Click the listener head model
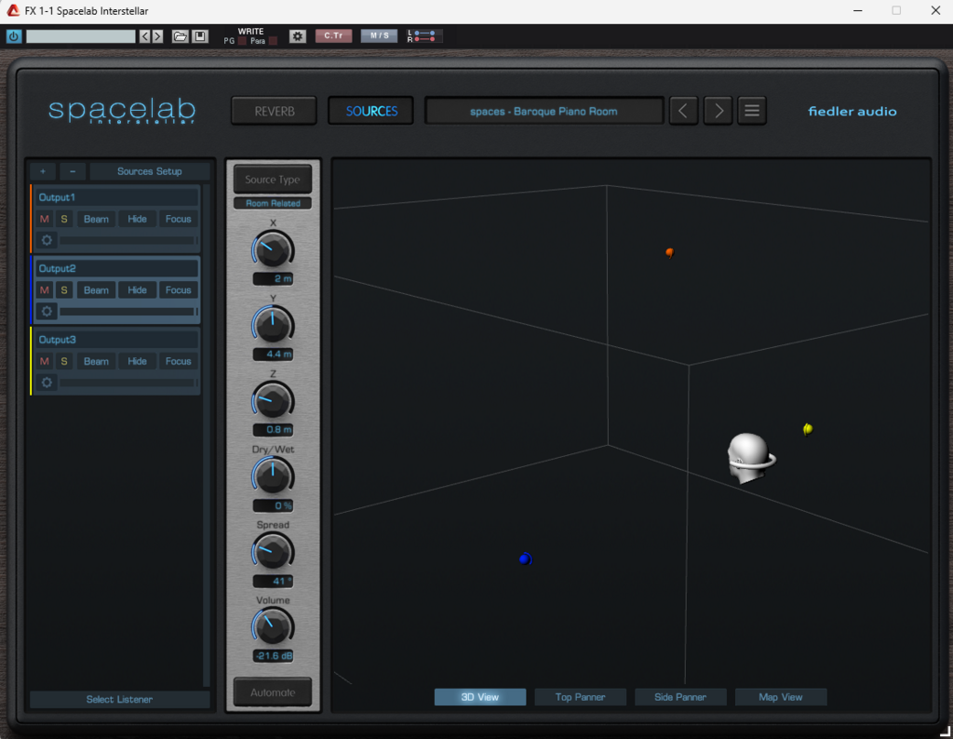The image size is (953, 739). (750, 458)
